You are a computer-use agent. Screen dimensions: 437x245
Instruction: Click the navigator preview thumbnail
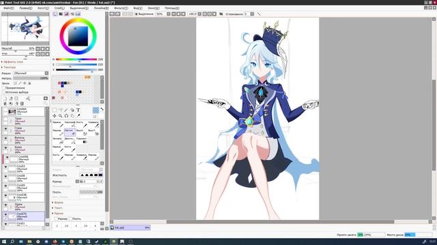pos(25,29)
